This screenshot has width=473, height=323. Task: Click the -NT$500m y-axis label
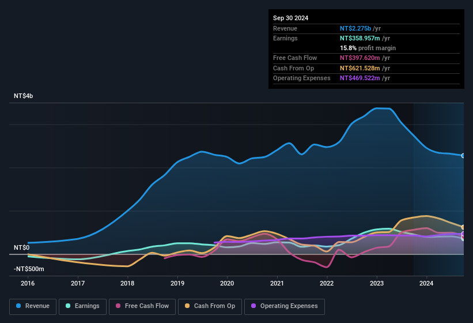tap(29, 269)
